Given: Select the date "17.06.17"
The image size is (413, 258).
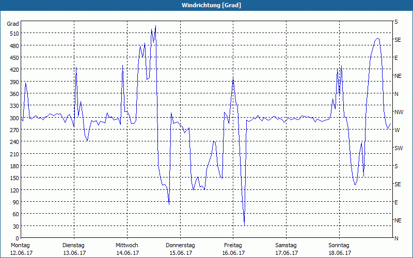Looking at the screenshot, I should pyautogui.click(x=287, y=253).
